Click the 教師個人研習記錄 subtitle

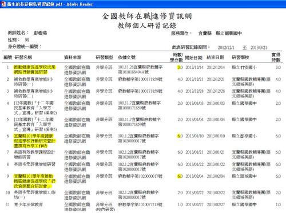147,26
